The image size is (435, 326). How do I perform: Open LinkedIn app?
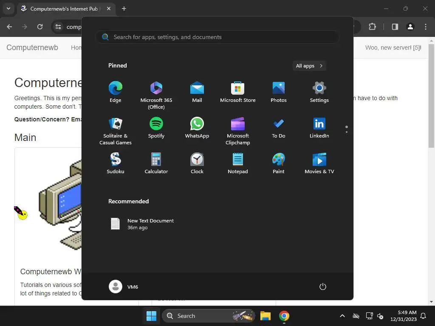point(319,127)
